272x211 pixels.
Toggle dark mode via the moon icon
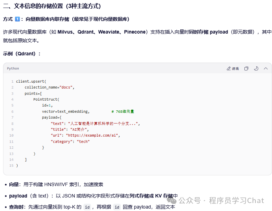tap(256, 68)
